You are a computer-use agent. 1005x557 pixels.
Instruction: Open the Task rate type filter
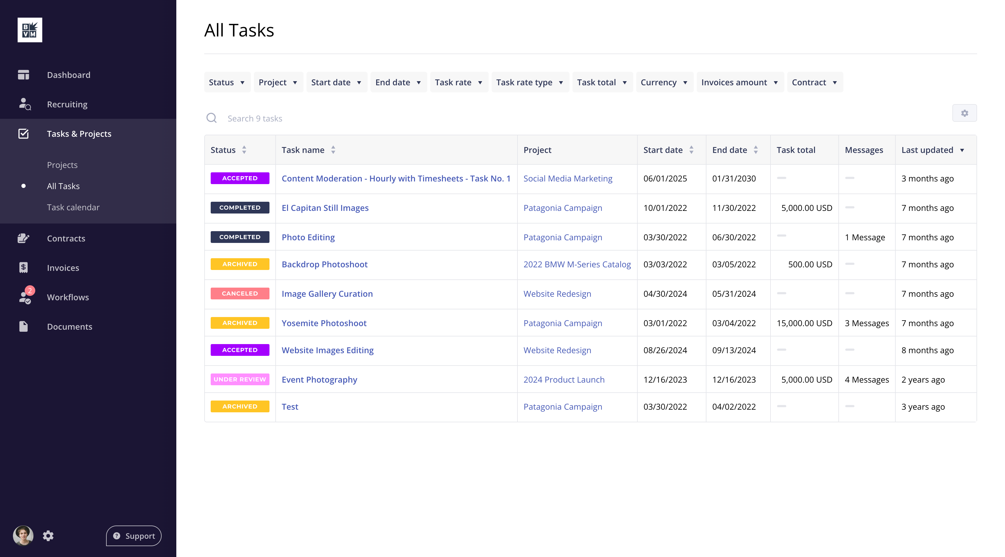pyautogui.click(x=530, y=82)
